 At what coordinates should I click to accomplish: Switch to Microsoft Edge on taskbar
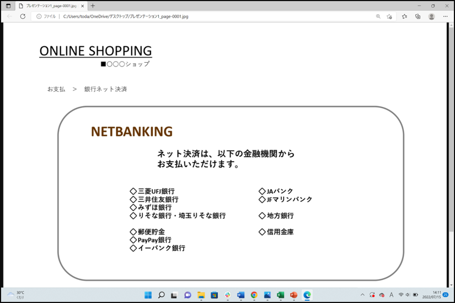[x=307, y=295]
